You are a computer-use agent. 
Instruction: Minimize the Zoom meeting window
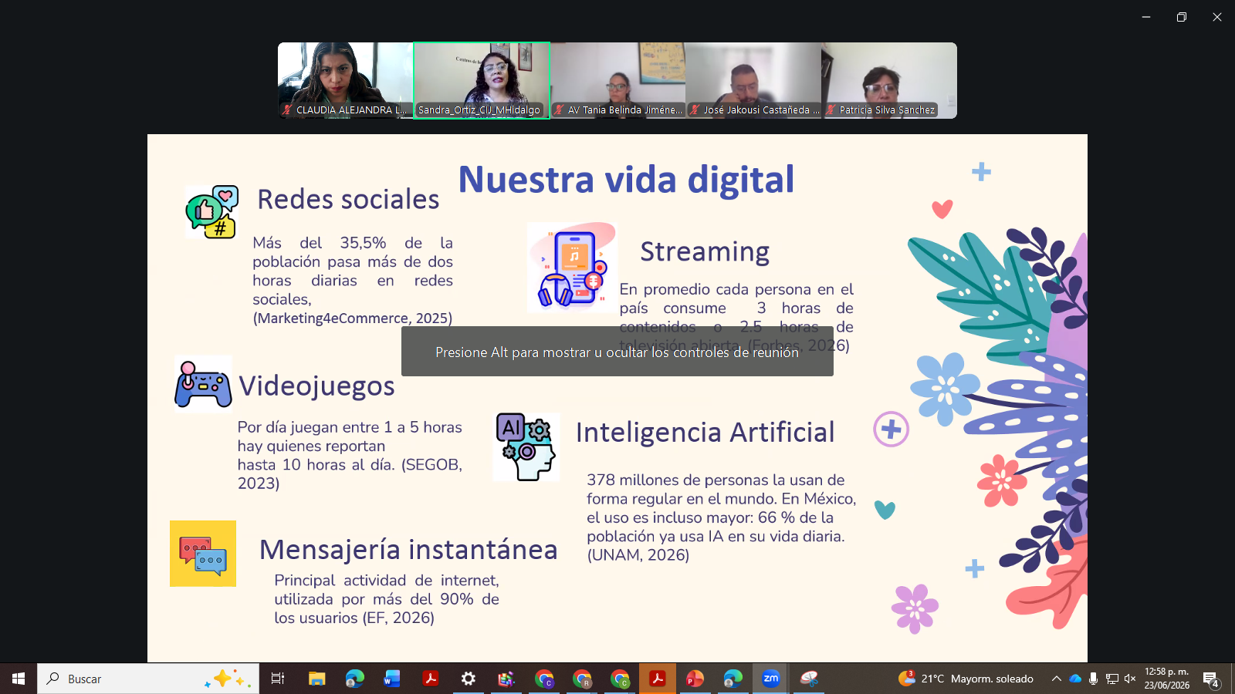click(x=1146, y=17)
